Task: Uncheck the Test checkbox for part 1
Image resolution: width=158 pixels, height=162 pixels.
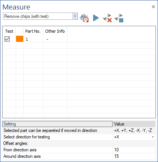Action: pyautogui.click(x=7, y=39)
